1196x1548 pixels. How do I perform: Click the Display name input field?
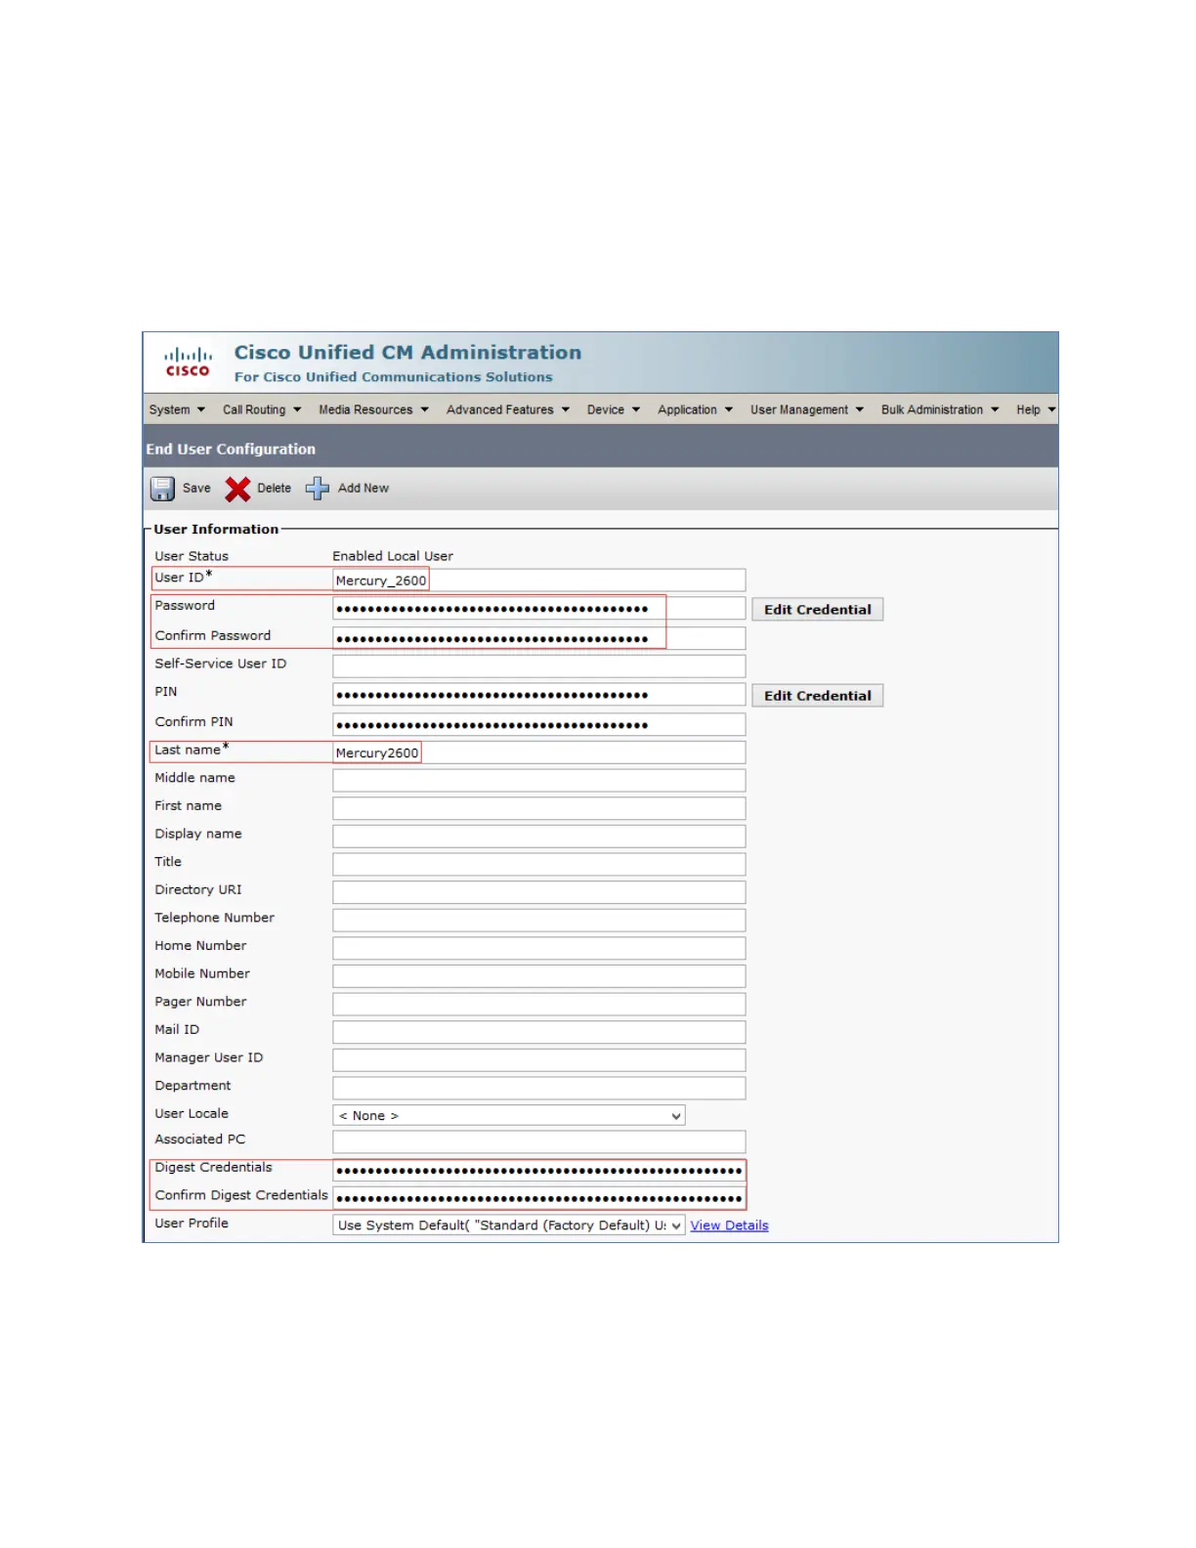coord(539,837)
